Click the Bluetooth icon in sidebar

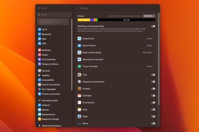pyautogui.click(x=39, y=34)
